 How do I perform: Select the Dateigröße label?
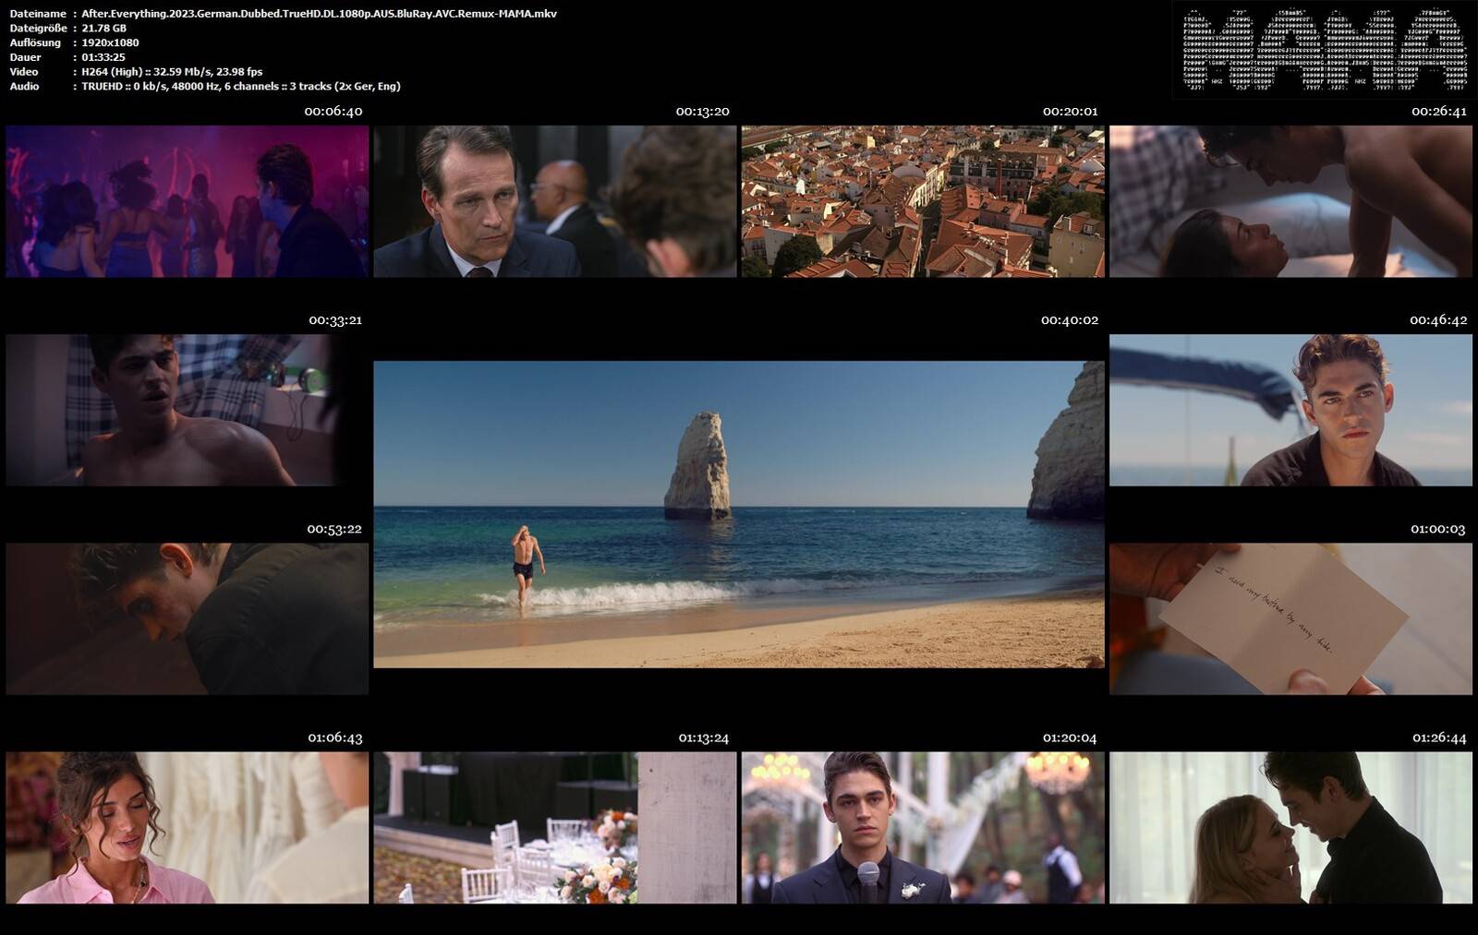pyautogui.click(x=38, y=29)
